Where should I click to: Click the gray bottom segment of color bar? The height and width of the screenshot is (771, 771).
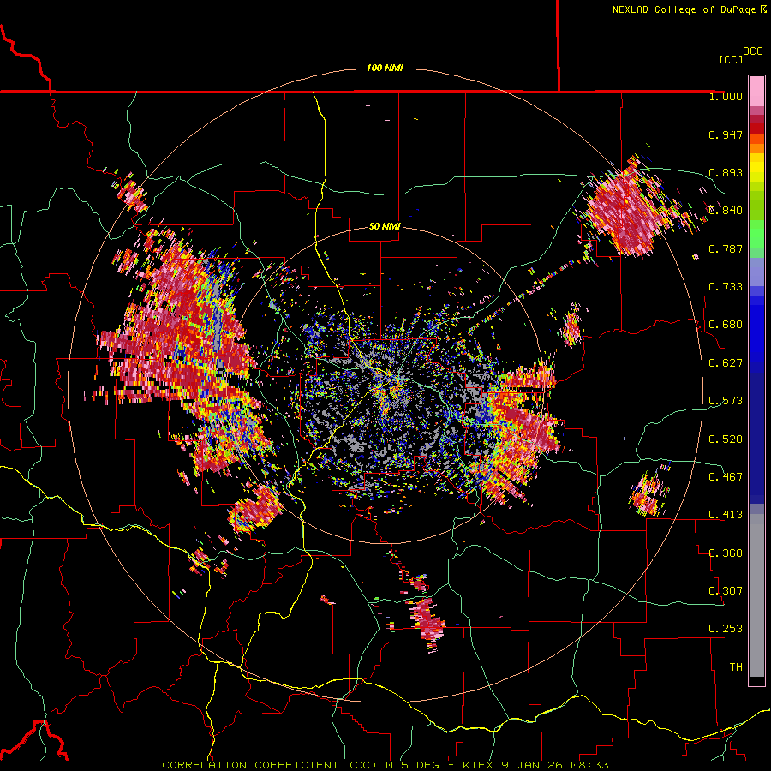click(756, 595)
